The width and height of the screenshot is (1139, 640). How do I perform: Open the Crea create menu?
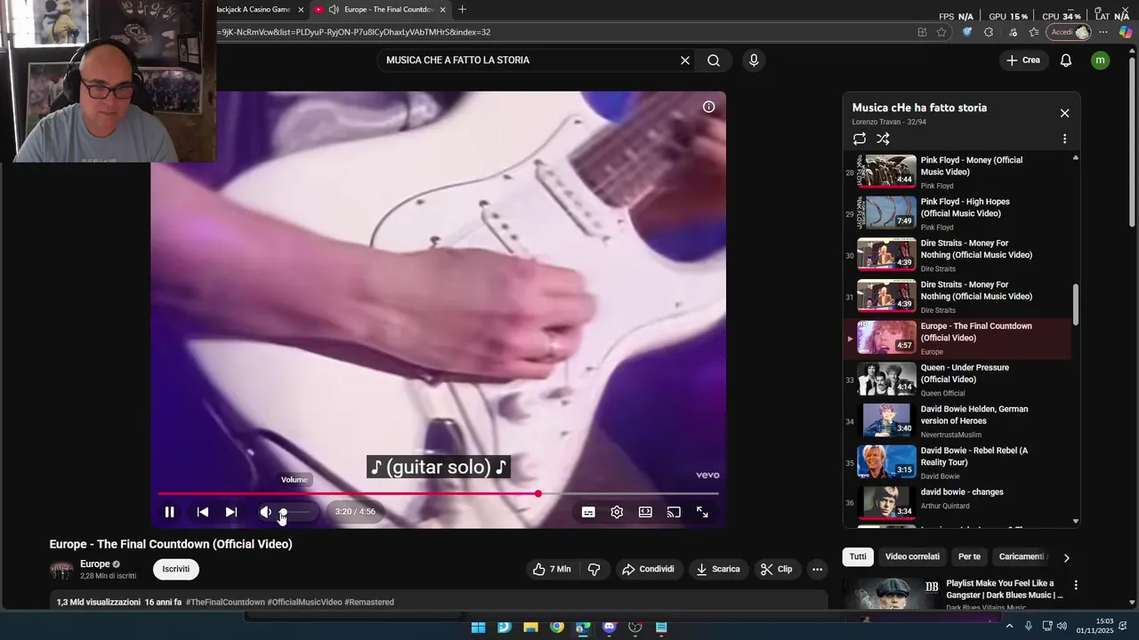tap(1023, 60)
